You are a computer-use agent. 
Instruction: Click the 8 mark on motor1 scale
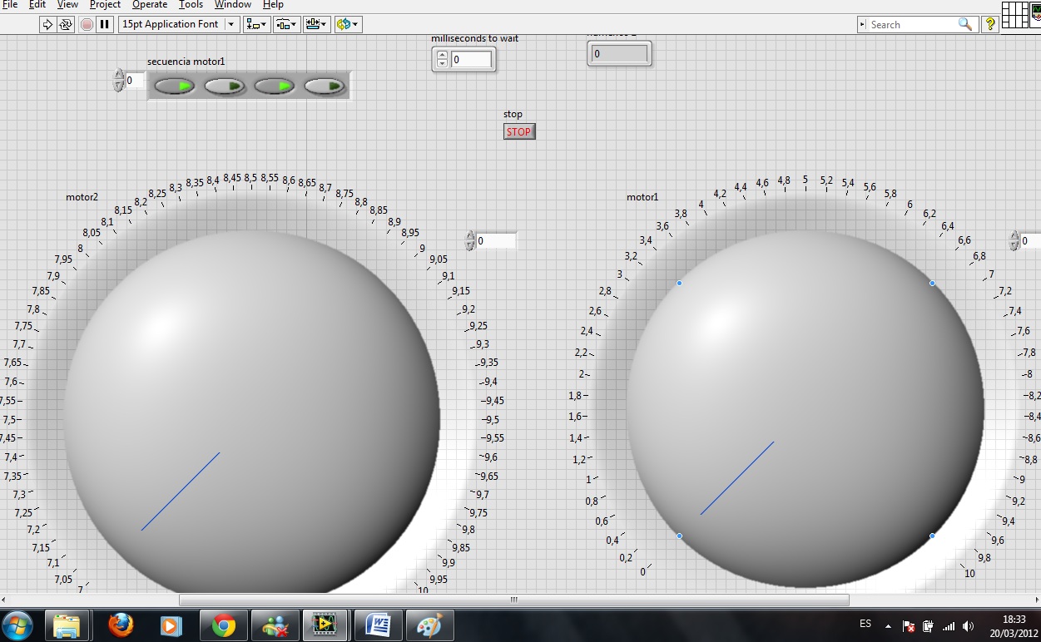click(1029, 374)
